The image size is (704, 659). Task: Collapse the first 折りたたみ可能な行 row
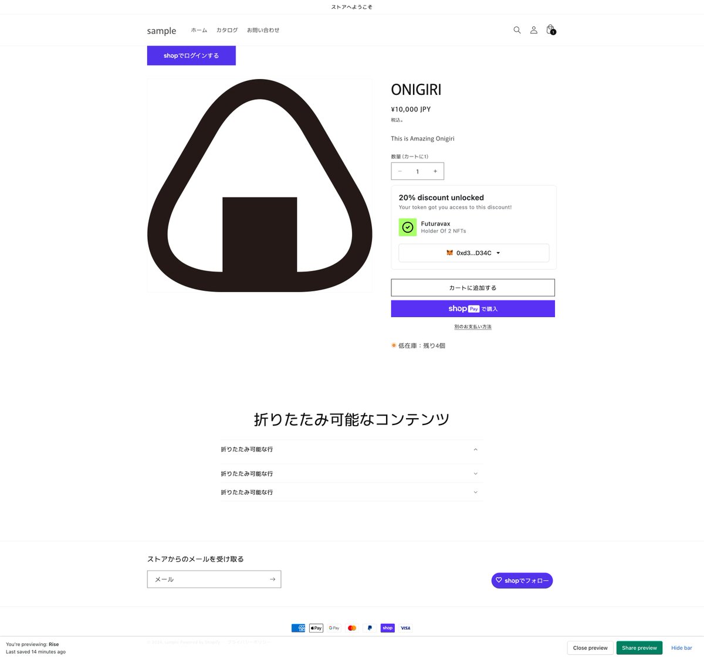(x=351, y=449)
